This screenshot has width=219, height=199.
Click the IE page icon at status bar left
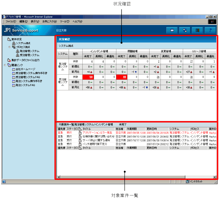[4, 182]
